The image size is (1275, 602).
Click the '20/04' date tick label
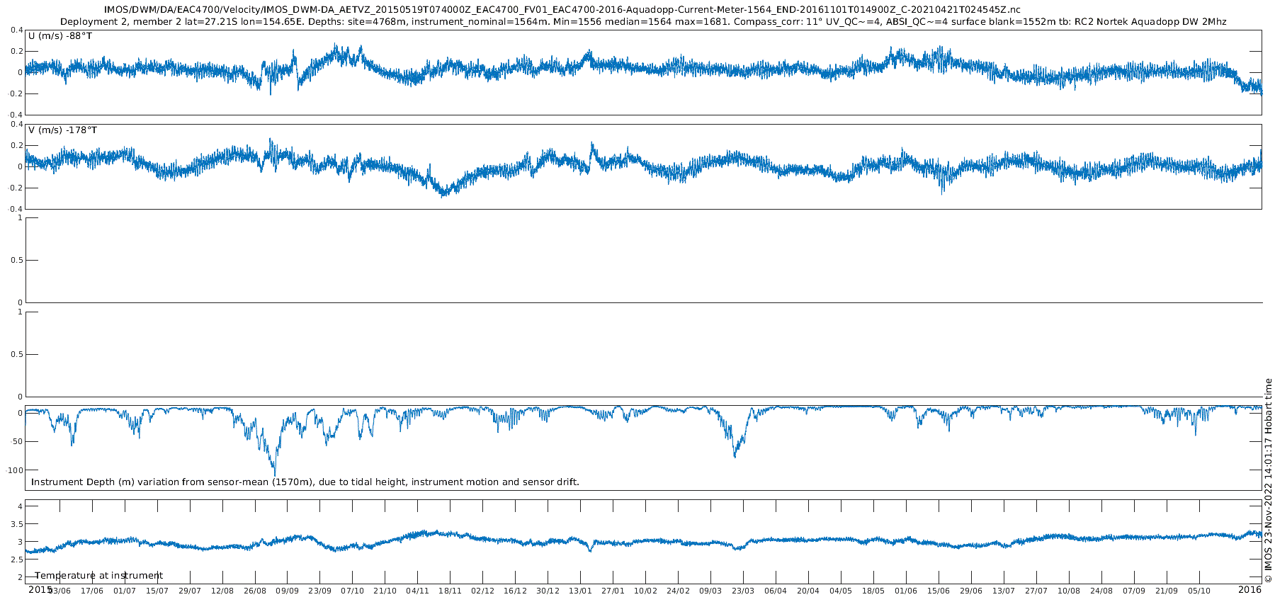coord(809,591)
